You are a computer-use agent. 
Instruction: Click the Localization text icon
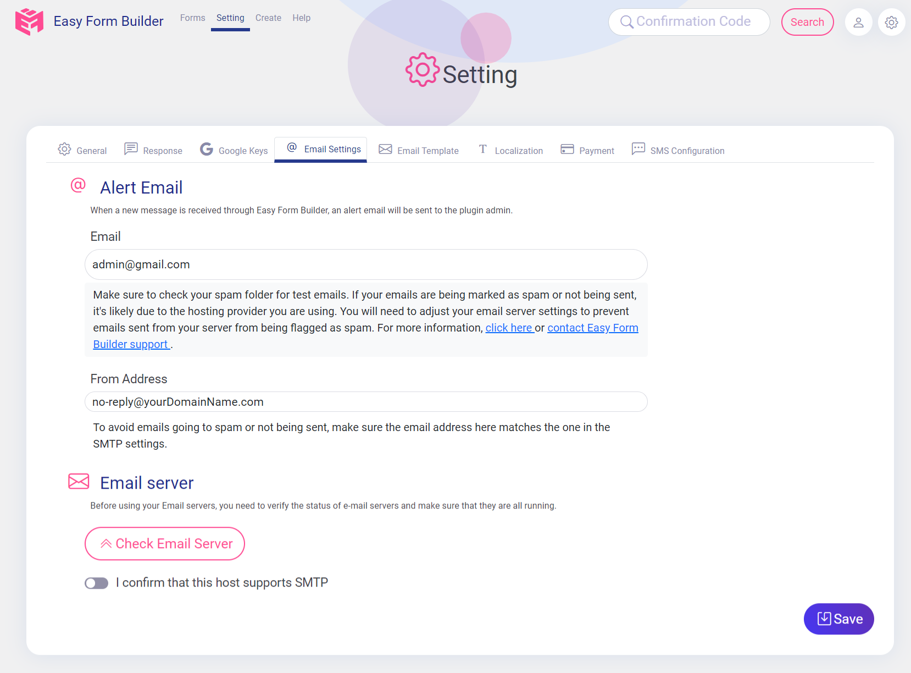483,149
